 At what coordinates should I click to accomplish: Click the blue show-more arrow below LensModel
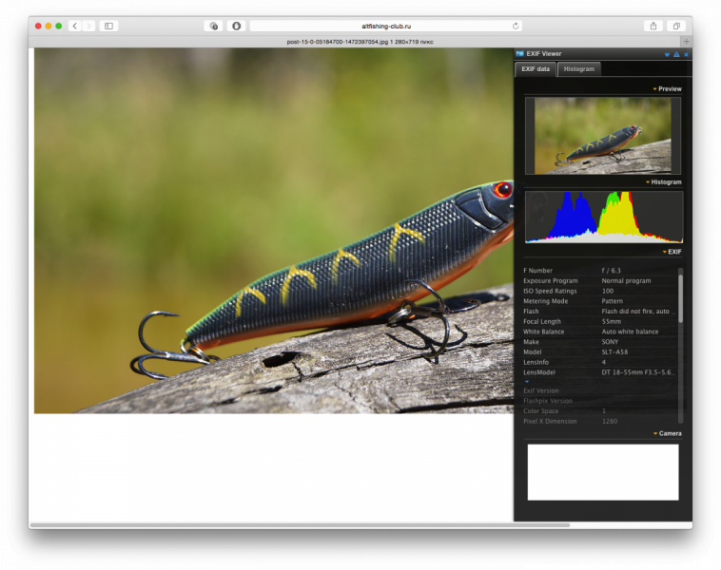(x=527, y=382)
